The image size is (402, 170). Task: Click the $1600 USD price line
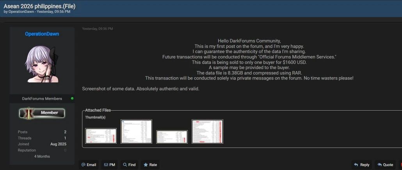point(249,62)
